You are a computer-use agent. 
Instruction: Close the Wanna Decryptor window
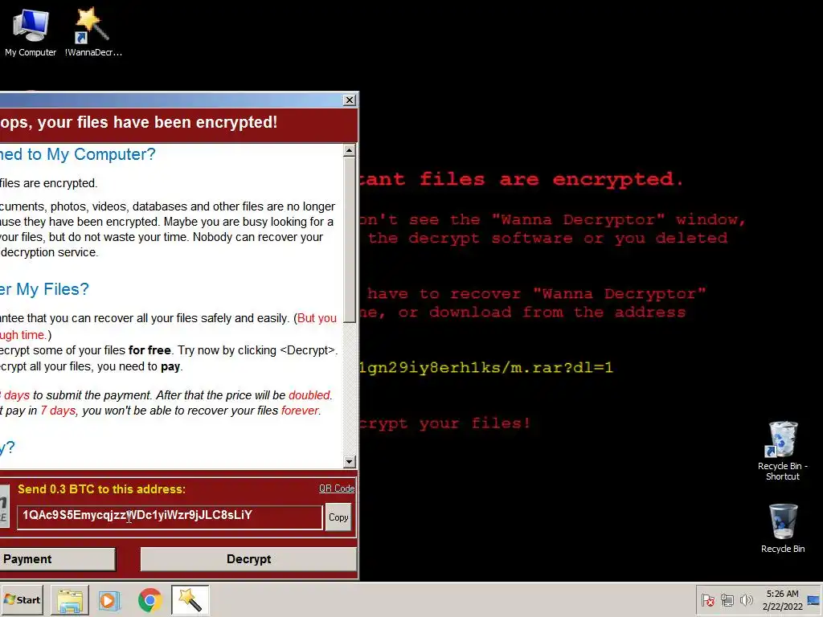349,100
